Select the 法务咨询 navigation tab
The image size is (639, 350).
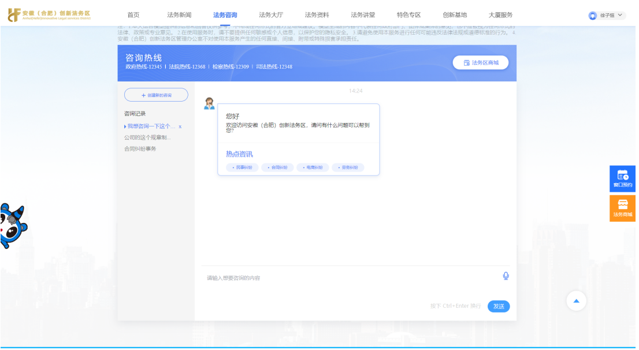click(x=225, y=15)
